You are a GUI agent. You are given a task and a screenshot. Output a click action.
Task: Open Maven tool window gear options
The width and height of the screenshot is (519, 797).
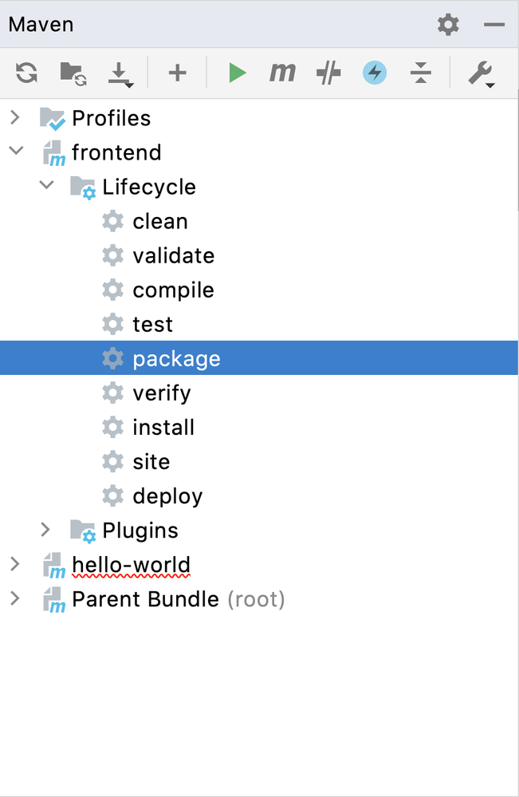(x=448, y=25)
